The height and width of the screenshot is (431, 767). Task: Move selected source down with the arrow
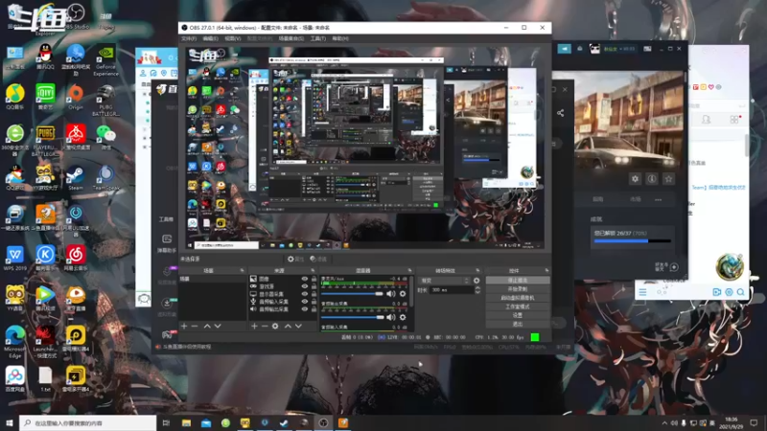click(298, 326)
